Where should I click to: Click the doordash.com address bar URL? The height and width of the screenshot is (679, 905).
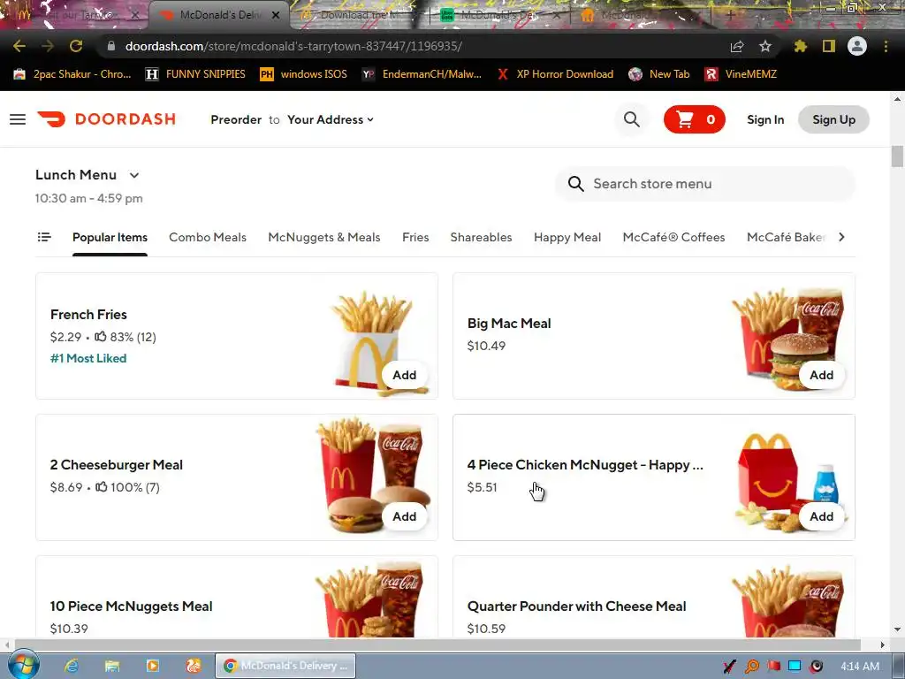293,46
